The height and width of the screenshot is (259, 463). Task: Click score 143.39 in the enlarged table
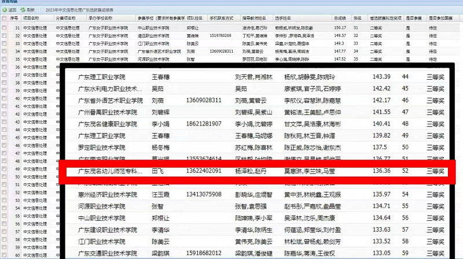click(x=381, y=77)
